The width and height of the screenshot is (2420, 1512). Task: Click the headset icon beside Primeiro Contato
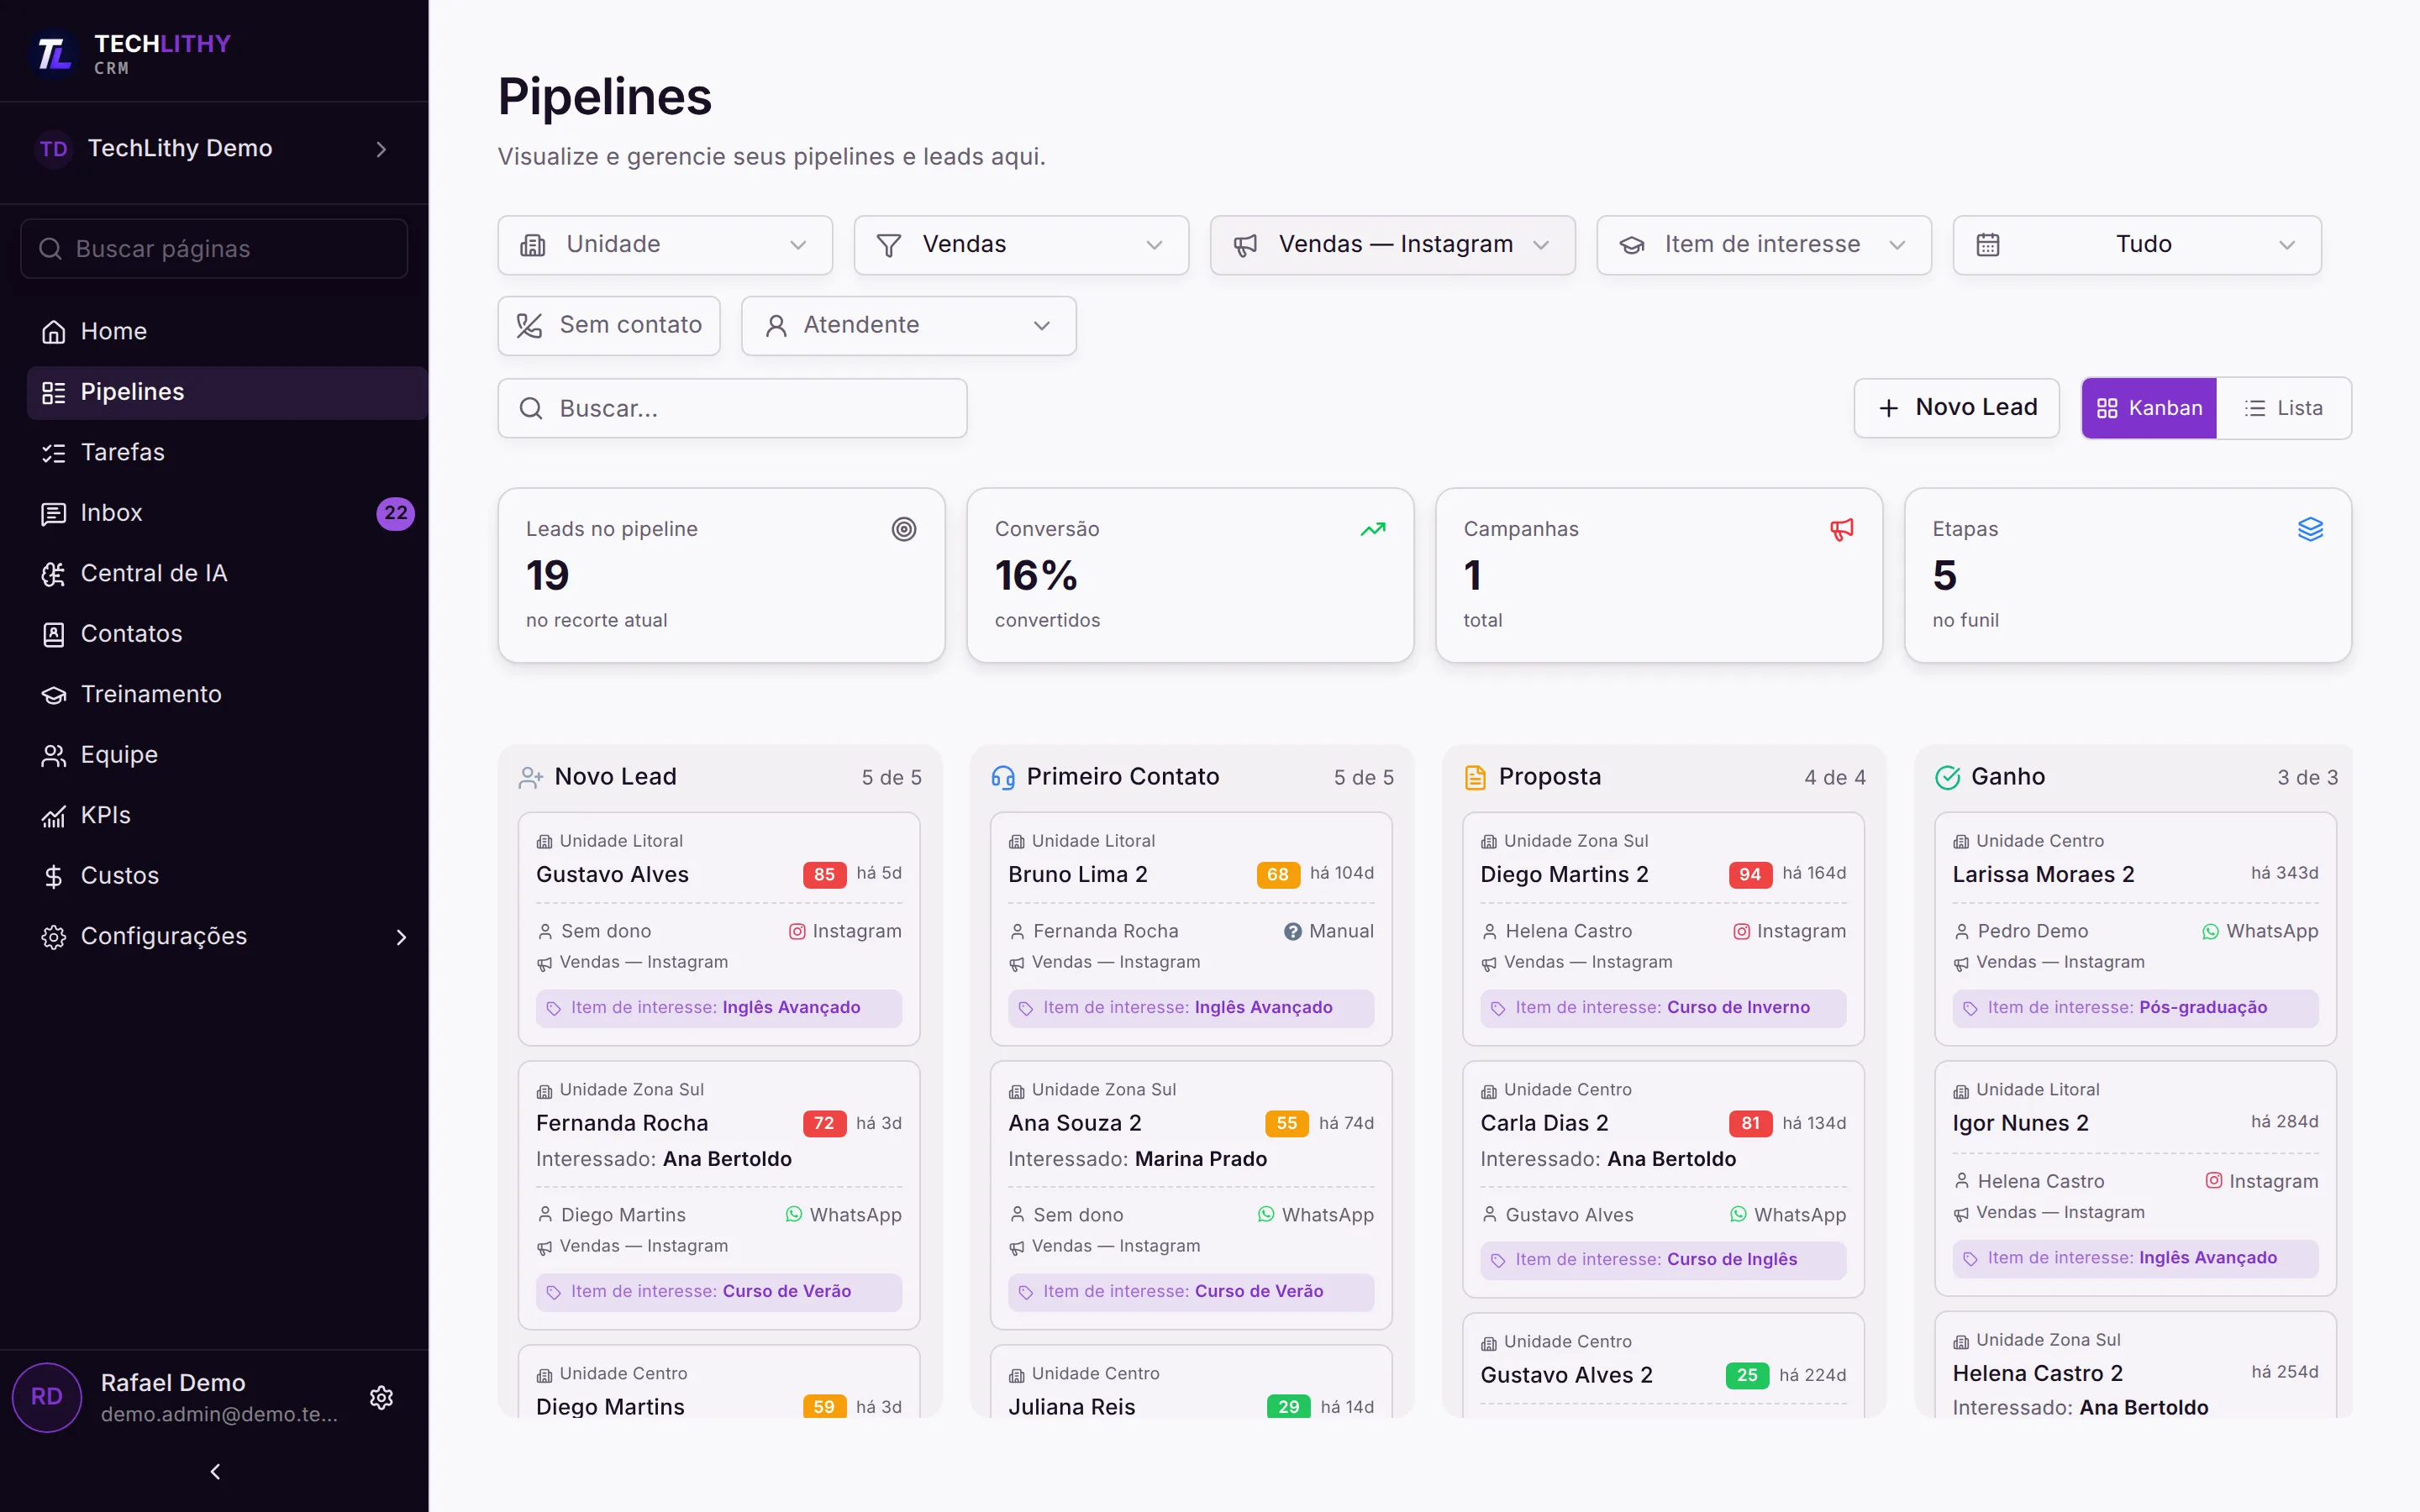[x=1002, y=777]
